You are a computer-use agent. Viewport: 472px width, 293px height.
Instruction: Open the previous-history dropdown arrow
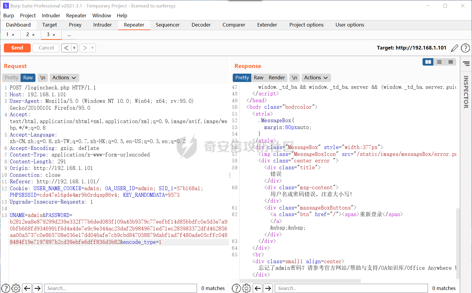74,48
